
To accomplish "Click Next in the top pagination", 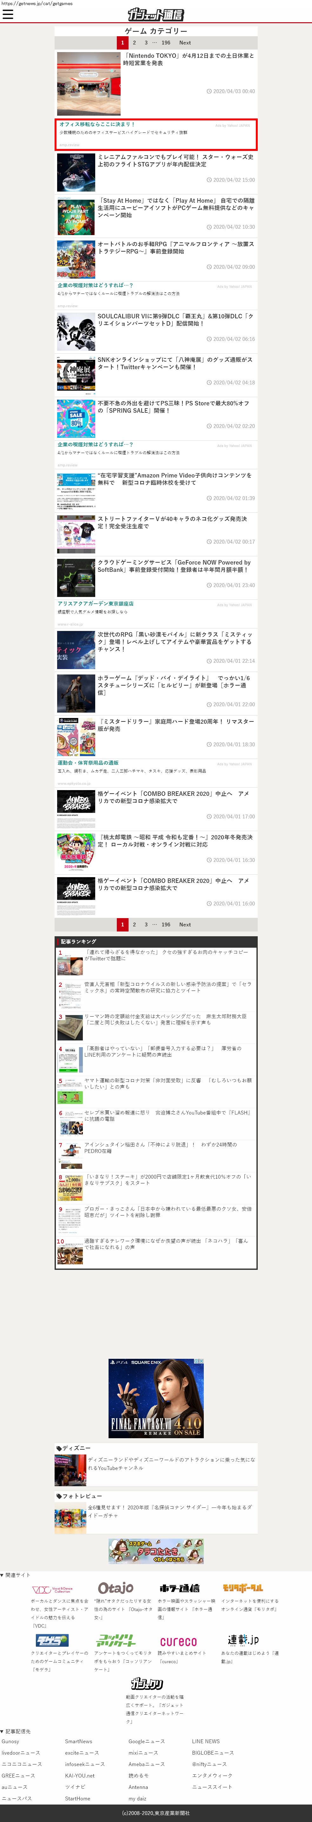I will click(x=185, y=43).
